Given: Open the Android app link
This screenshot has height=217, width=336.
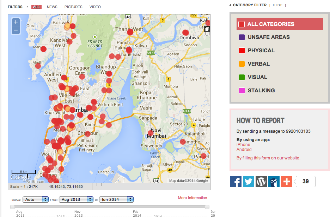Looking at the screenshot, I should pyautogui.click(x=244, y=150).
